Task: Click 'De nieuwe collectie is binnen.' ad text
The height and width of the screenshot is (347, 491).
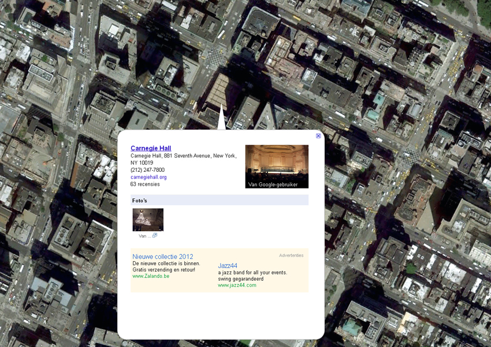Action: [x=166, y=263]
